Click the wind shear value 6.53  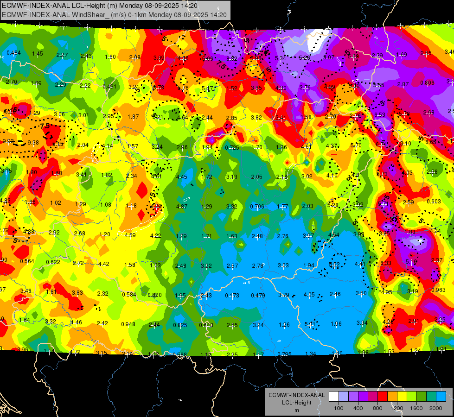pyautogui.click(x=380, y=115)
